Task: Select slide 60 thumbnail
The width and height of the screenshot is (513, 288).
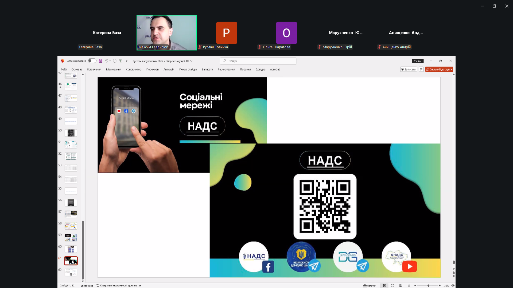Action: click(x=71, y=249)
